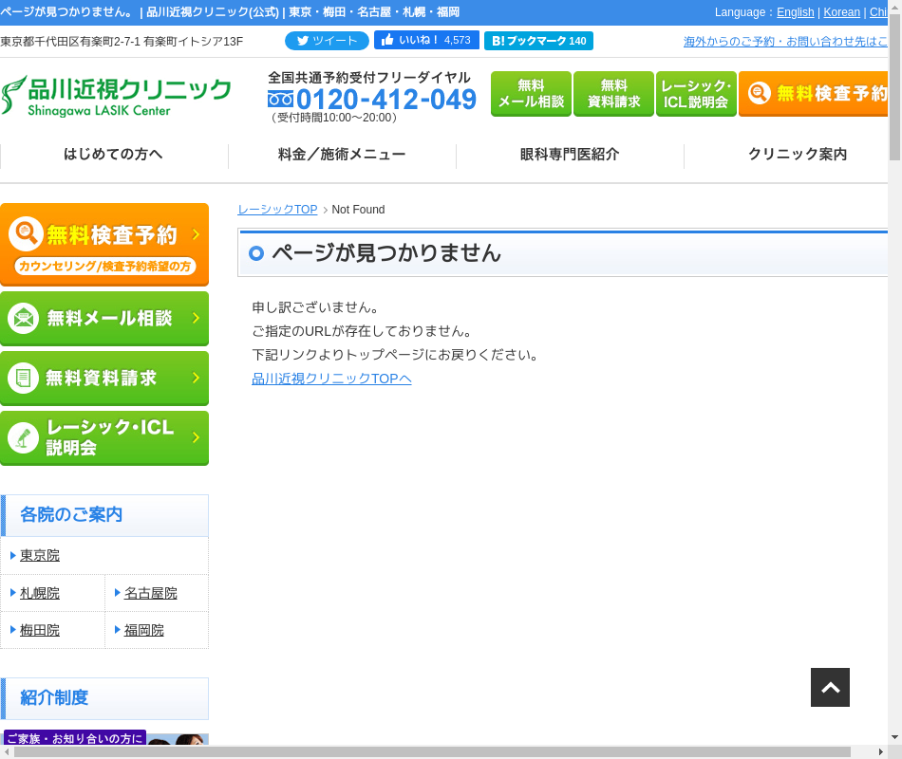Open the 料金／施術メニュー menu
This screenshot has width=902, height=759.
pyautogui.click(x=342, y=154)
